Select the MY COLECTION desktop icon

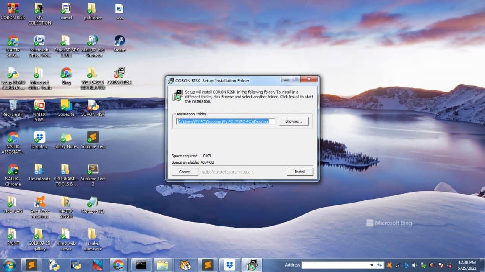pyautogui.click(x=39, y=14)
